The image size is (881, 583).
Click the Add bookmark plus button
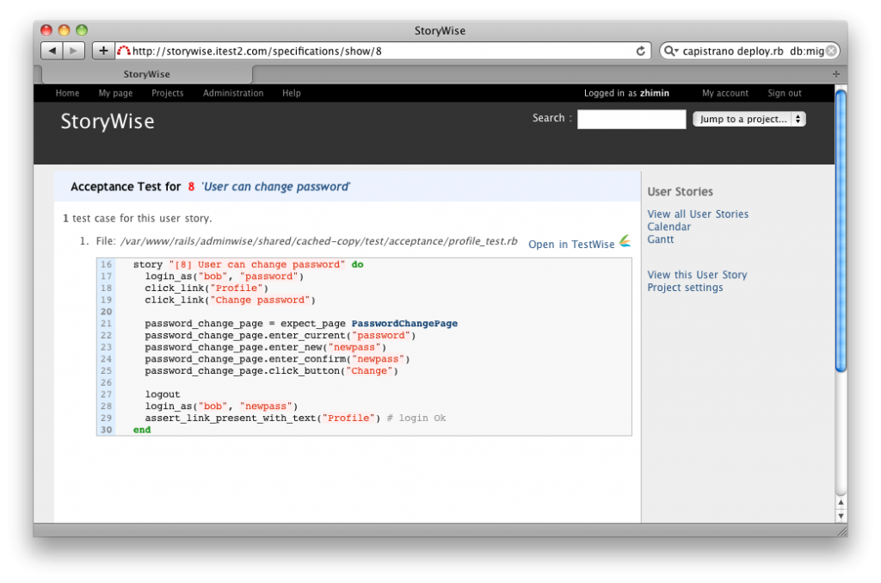click(103, 51)
